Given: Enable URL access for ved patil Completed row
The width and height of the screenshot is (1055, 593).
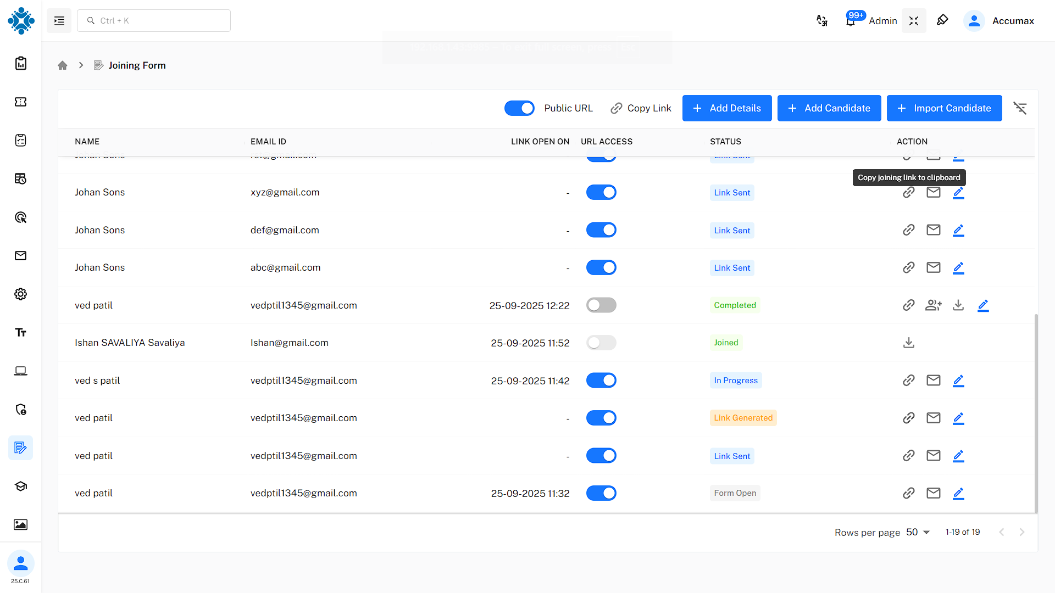Looking at the screenshot, I should 601,305.
